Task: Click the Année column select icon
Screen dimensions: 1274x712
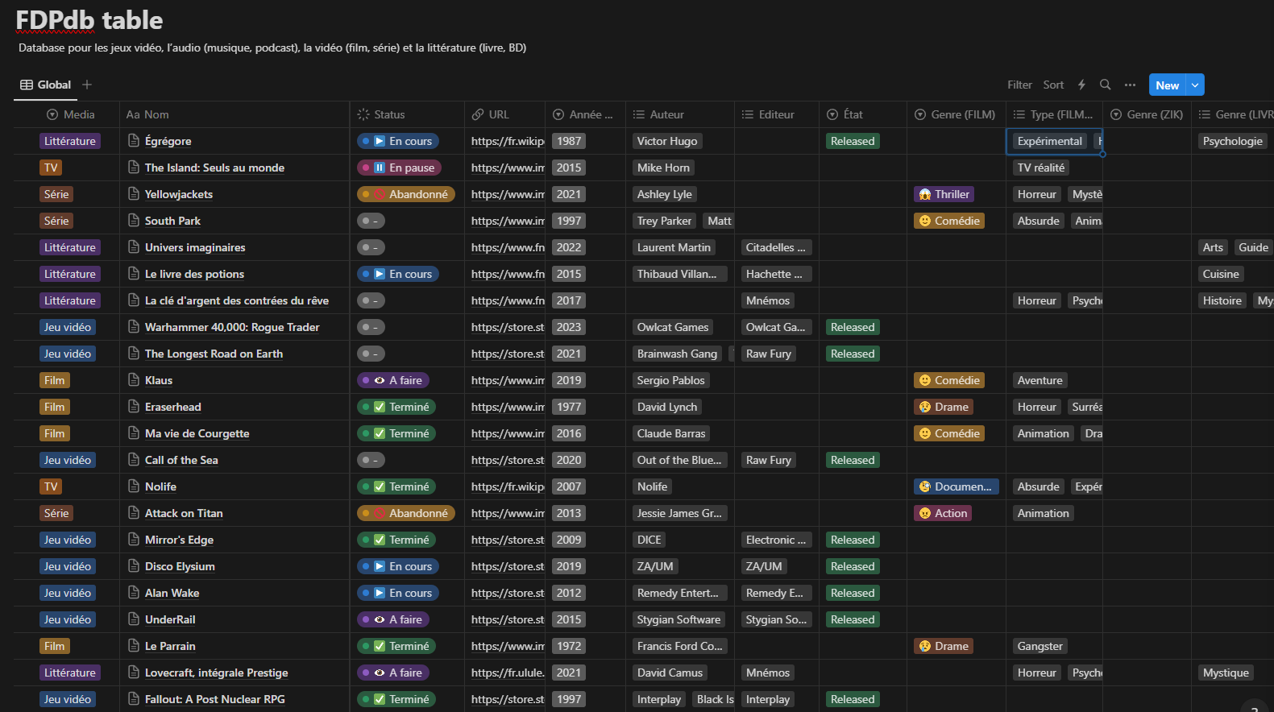Action: click(x=558, y=114)
